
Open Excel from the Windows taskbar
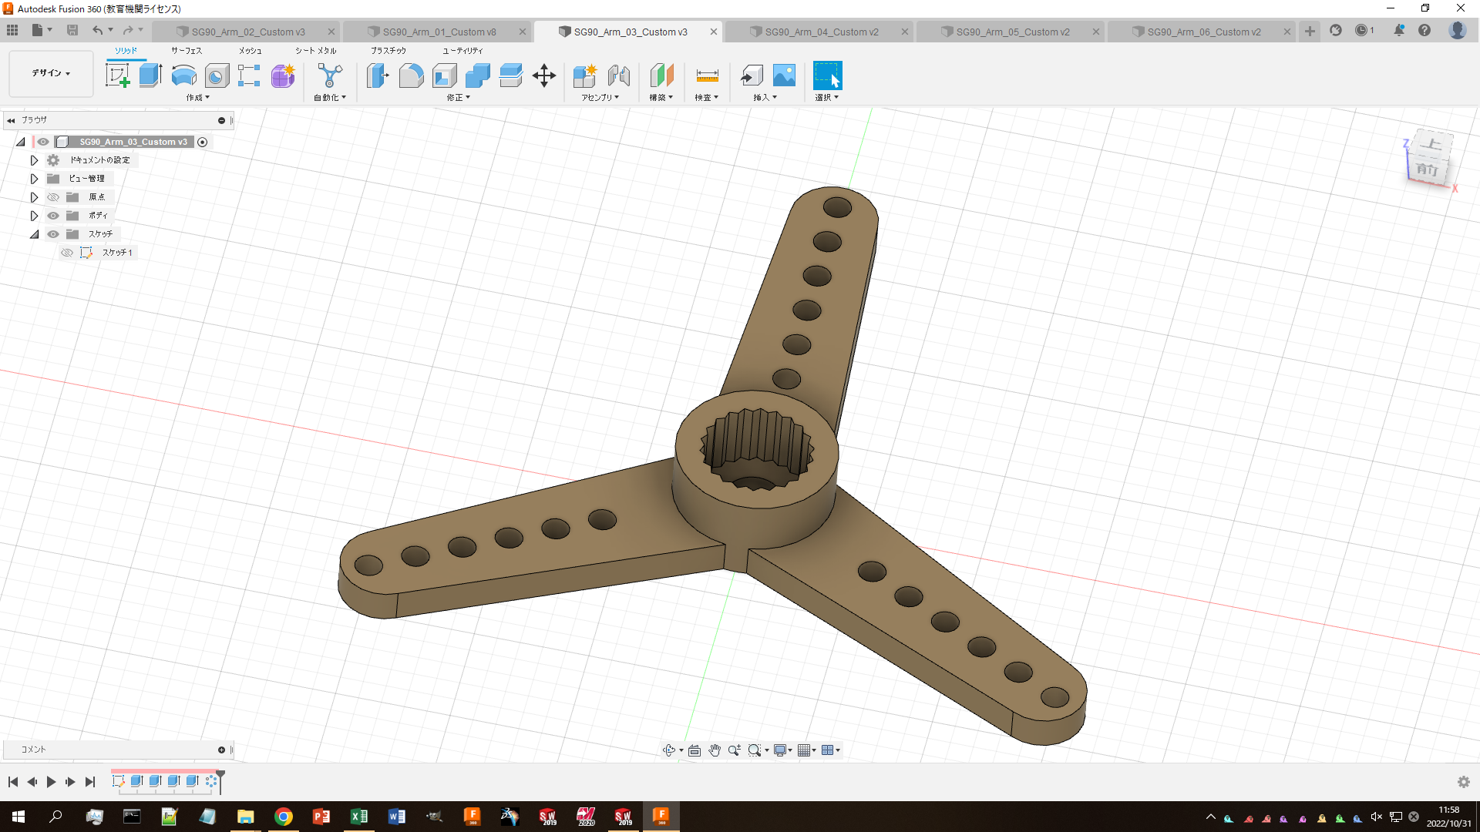(x=359, y=817)
